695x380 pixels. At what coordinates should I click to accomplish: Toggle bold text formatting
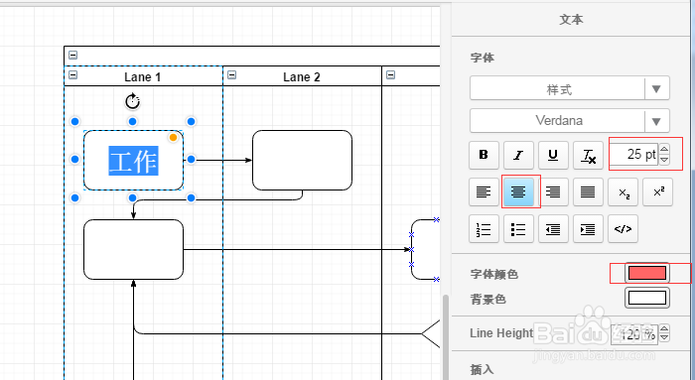[x=484, y=155]
